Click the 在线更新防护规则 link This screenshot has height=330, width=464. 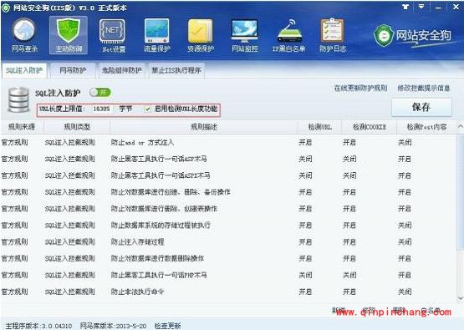coord(360,88)
